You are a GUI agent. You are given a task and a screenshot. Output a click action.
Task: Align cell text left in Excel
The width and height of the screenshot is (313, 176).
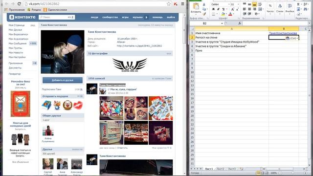pyautogui.click(x=245, y=9)
